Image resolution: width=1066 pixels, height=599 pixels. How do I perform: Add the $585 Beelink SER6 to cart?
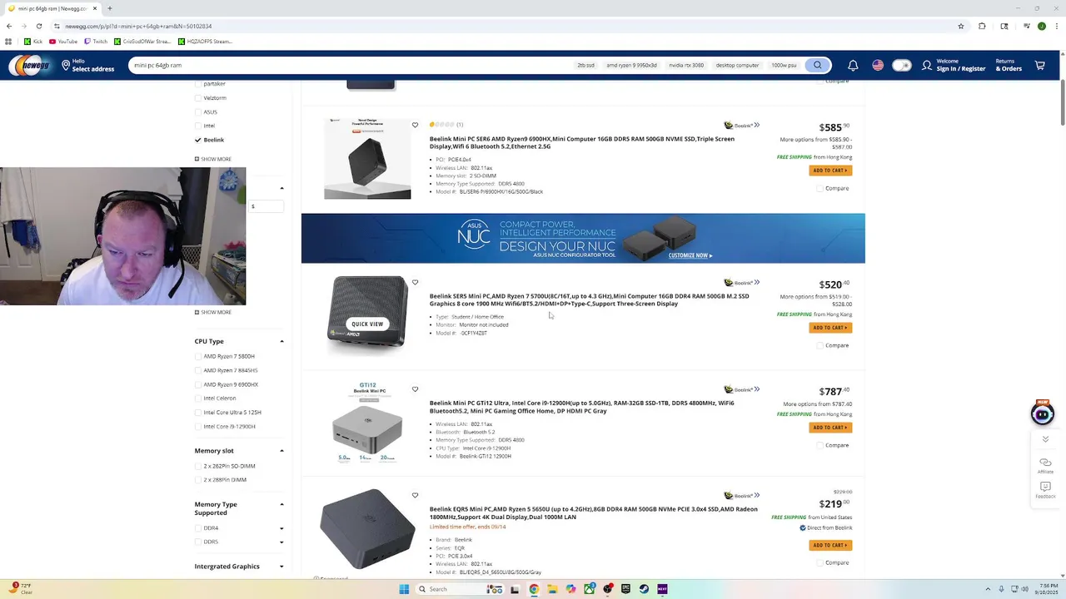[x=830, y=171]
